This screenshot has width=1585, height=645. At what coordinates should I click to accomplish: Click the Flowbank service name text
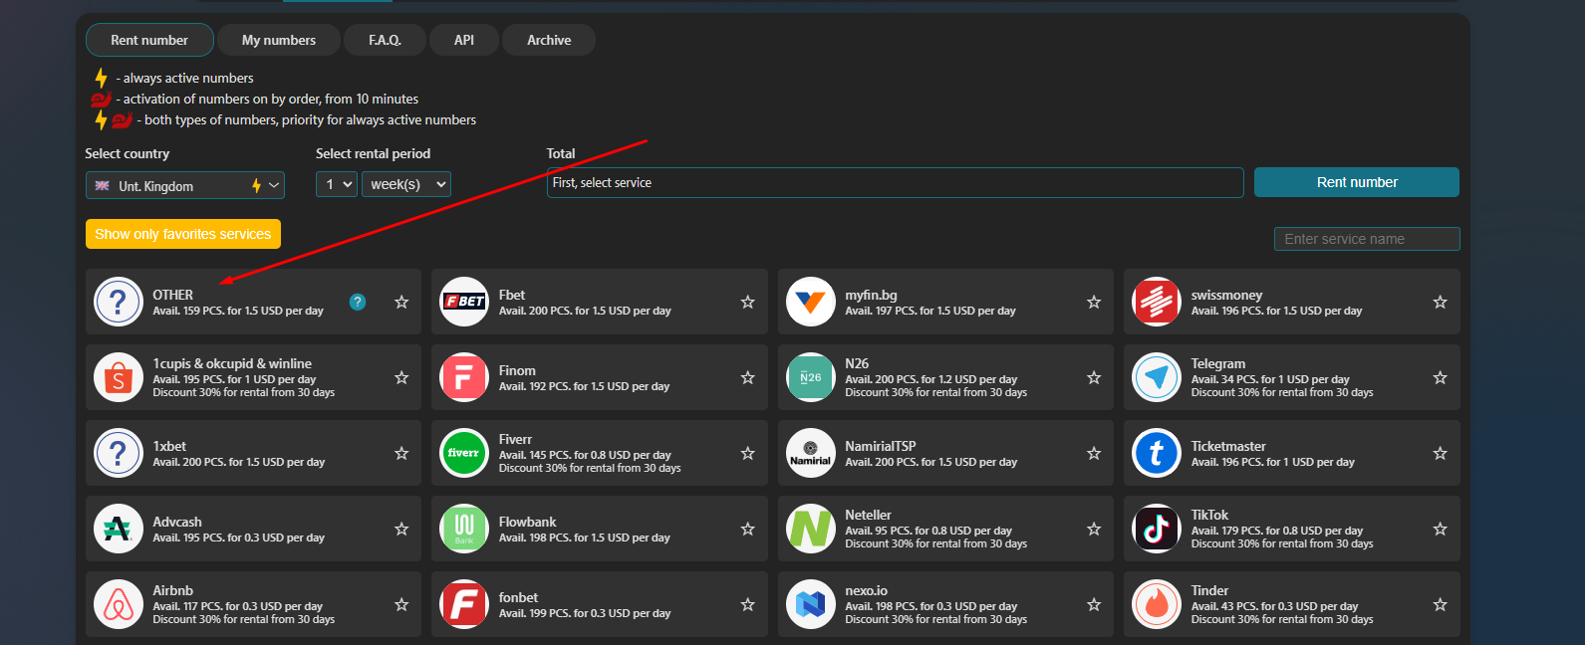528,522
